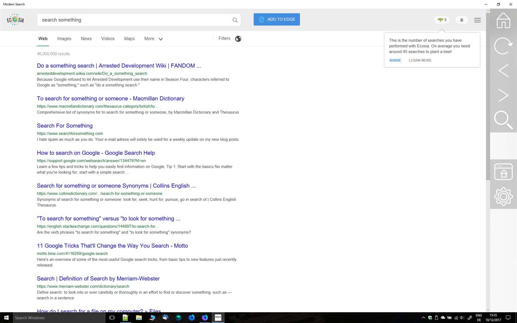Open the Collins English synonyms result

pos(116,186)
